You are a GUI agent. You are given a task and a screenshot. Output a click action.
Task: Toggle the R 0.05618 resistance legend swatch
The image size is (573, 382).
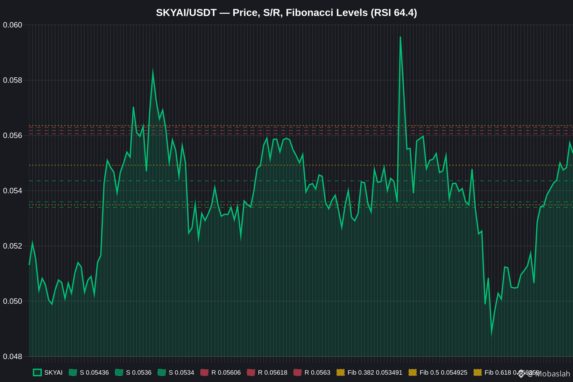pos(251,372)
